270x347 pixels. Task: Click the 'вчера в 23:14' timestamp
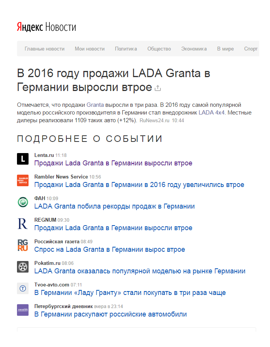[x=108, y=307]
